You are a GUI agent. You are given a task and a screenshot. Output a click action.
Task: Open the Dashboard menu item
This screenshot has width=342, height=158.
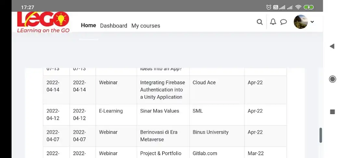pyautogui.click(x=113, y=26)
